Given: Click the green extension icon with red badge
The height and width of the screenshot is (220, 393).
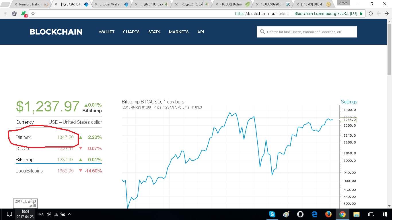Looking at the screenshot, I should 24,13.
